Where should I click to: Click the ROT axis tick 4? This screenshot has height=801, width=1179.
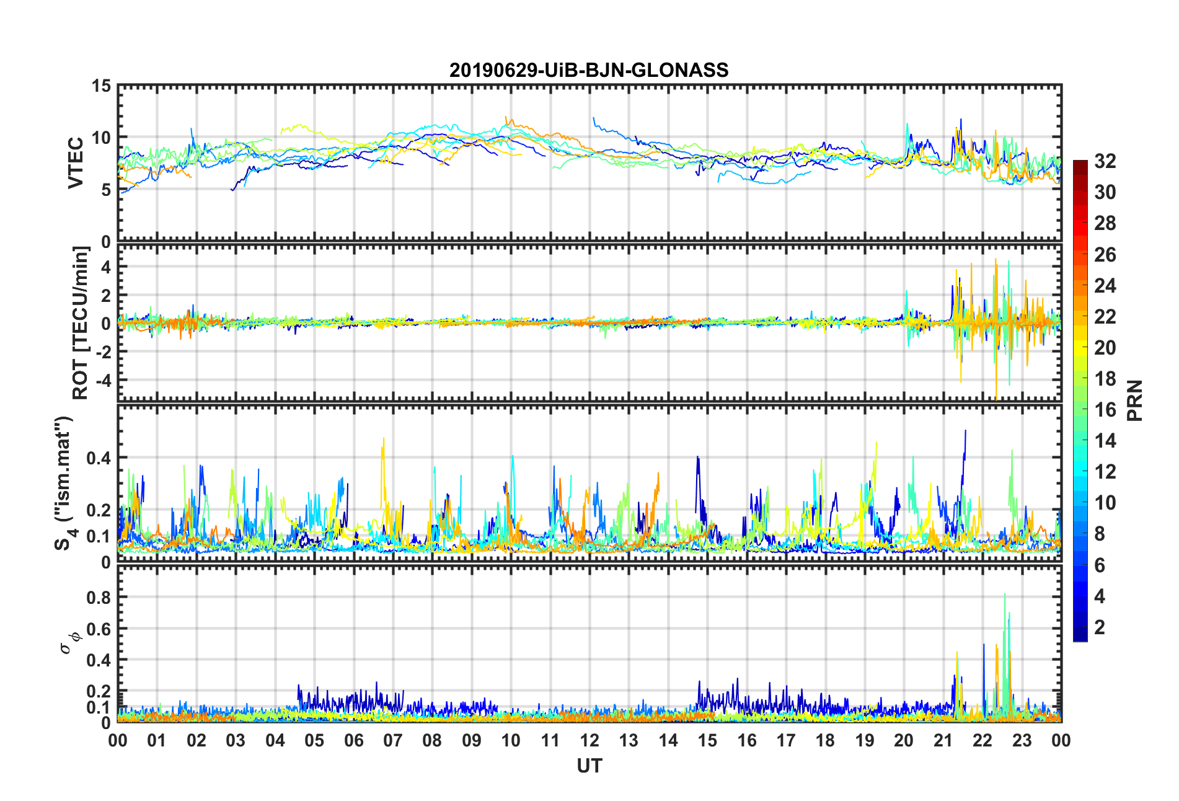(x=107, y=267)
